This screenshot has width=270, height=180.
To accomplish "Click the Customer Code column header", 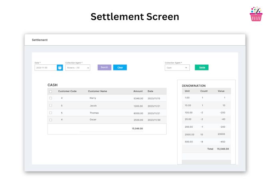I will click(x=67, y=91).
